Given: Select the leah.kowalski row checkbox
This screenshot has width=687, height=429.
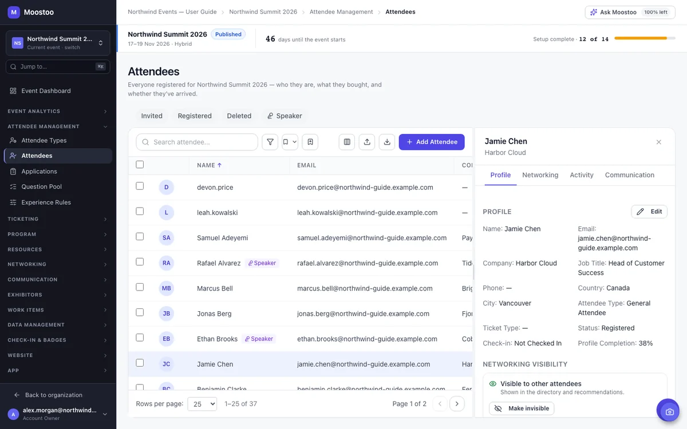Looking at the screenshot, I should pos(140,211).
